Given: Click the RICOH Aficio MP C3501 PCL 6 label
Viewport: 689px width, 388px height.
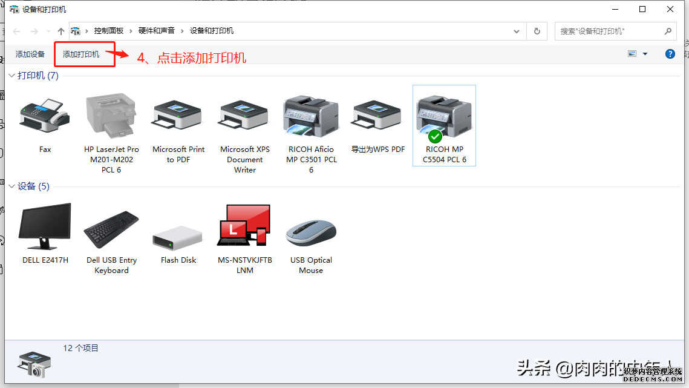Looking at the screenshot, I should tap(311, 160).
